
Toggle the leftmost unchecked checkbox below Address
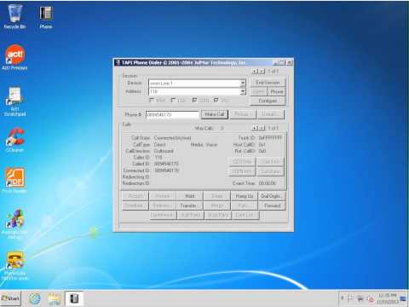click(152, 100)
